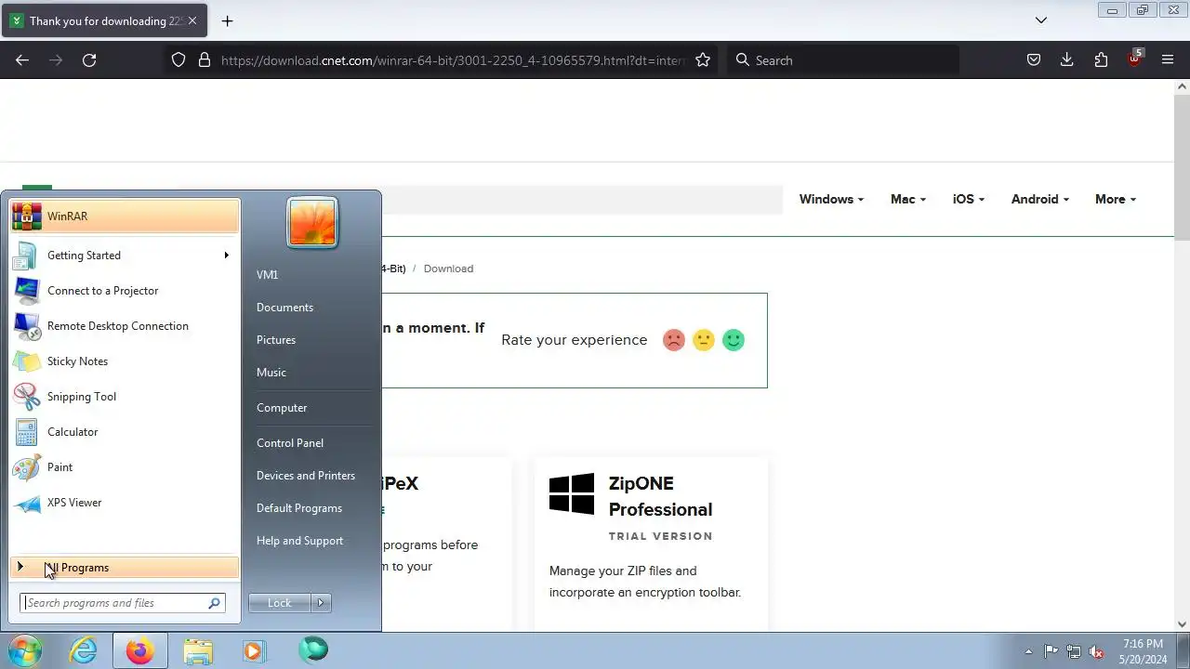Screen dimensions: 1190x669
Task: Open Firefox application menu
Action: (x=1168, y=60)
